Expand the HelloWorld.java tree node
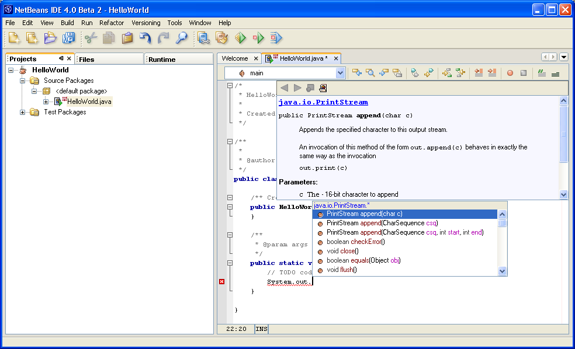This screenshot has height=349, width=575. 46,102
